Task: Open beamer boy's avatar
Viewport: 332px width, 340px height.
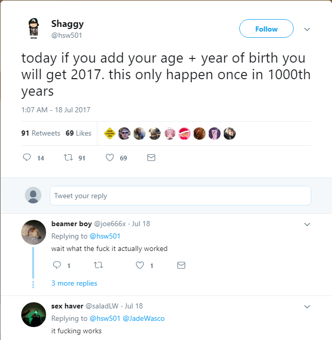Action: point(34,231)
